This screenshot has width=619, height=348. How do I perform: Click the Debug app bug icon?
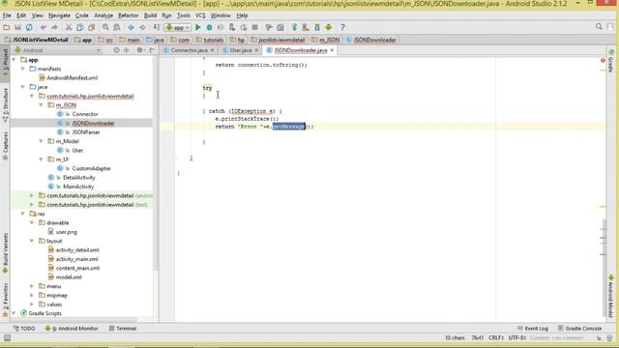point(209,27)
